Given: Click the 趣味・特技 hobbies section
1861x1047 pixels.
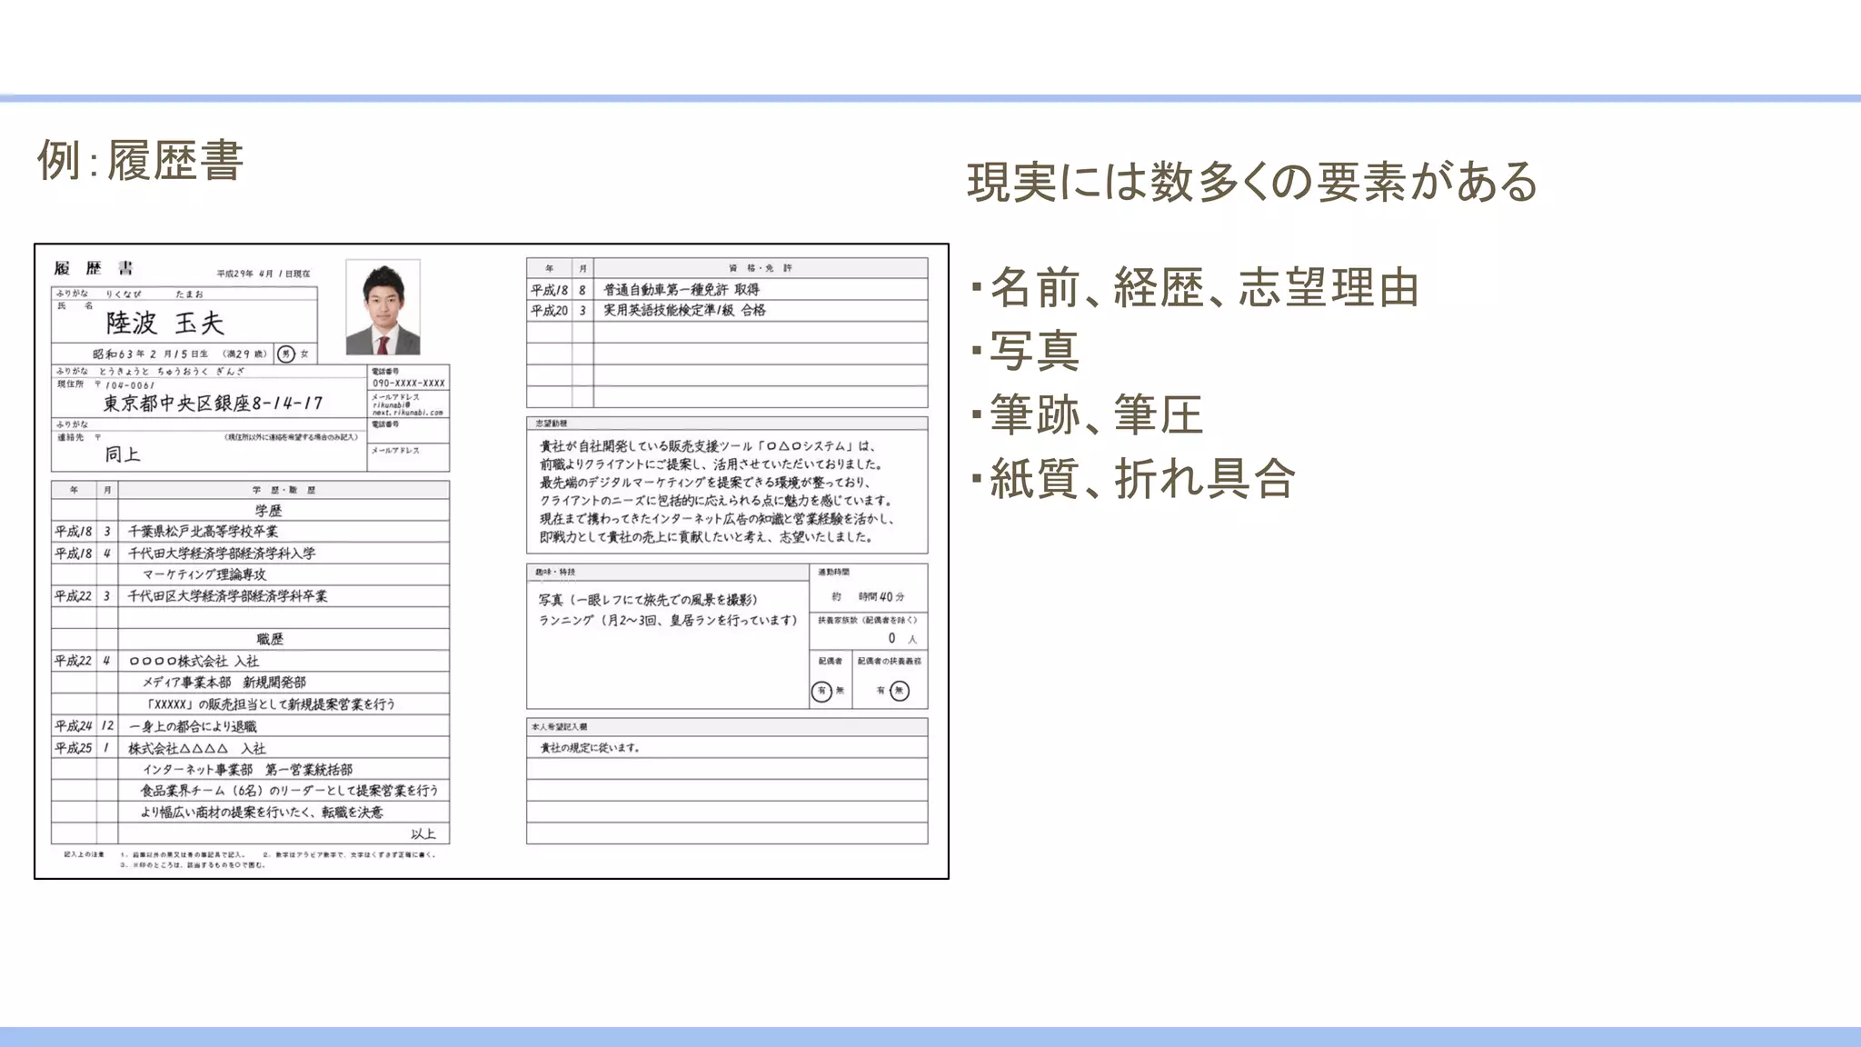Looking at the screenshot, I should click(667, 610).
